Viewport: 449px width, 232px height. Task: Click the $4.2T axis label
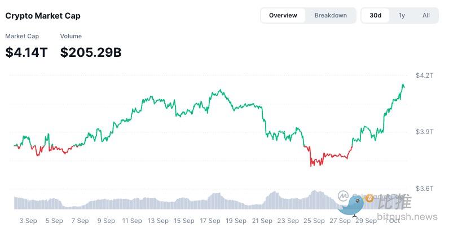pos(424,75)
